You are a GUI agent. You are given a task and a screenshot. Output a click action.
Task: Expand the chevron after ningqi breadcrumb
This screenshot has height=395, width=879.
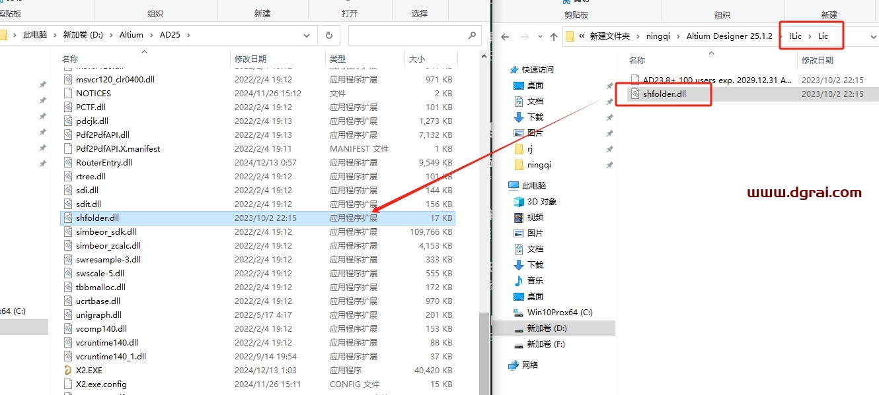point(679,36)
